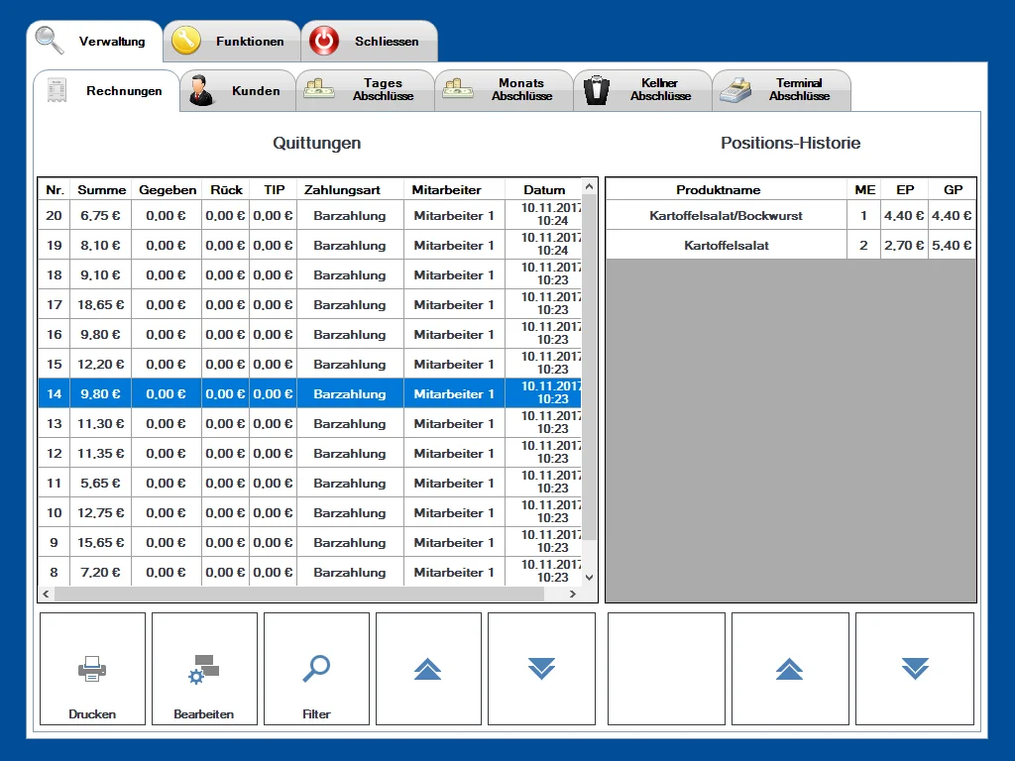Click the trash bin icon on Kellner Abschlüsse
The image size is (1015, 761).
(x=596, y=88)
